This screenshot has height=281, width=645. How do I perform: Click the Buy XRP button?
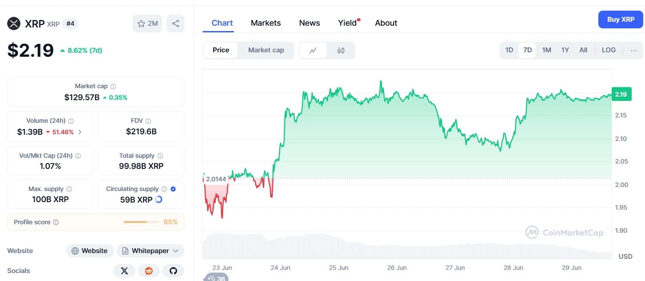pos(620,20)
